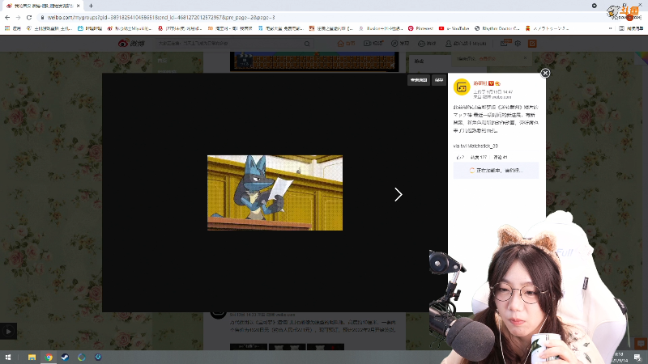The height and width of the screenshot is (364, 648).
Task: Click the first dark button above the image
Action: (419, 80)
